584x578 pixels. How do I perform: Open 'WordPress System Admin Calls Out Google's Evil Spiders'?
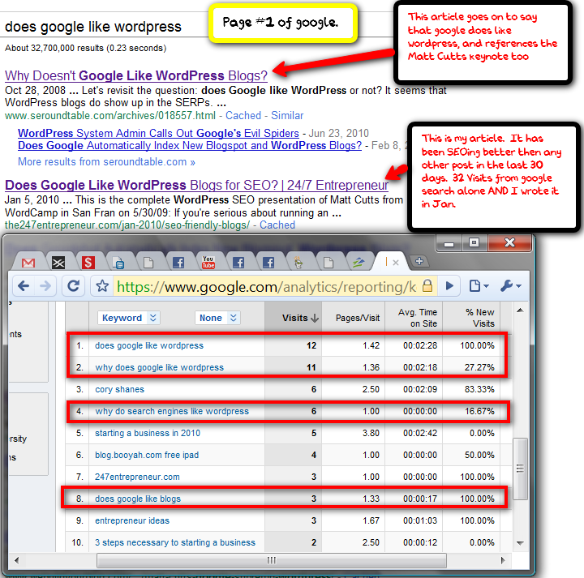click(x=158, y=133)
